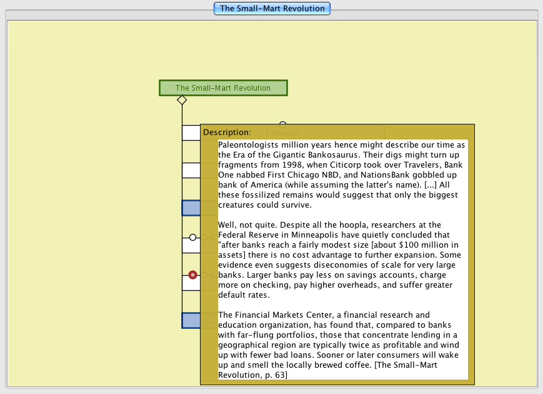543x394 pixels.
Task: Select the upper blue highlighted node box
Action: [x=191, y=208]
